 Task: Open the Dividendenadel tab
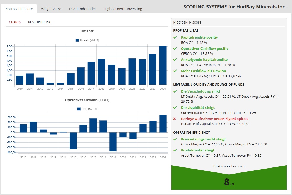coord(82,9)
